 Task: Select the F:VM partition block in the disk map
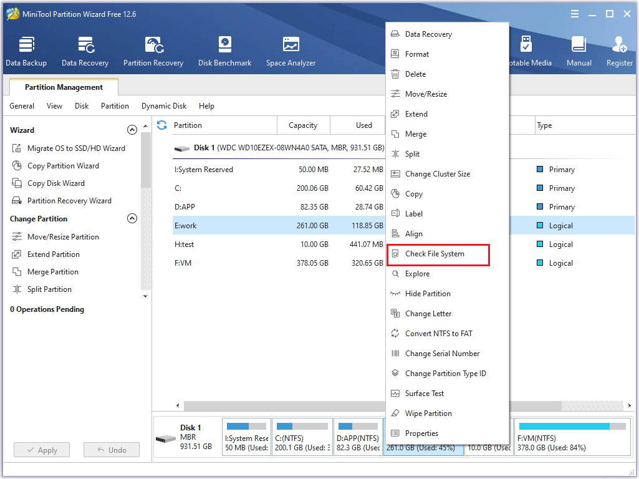click(570, 437)
